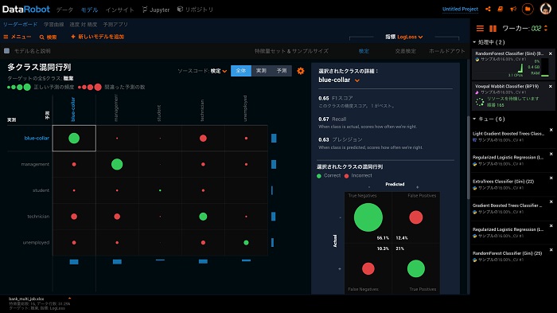Remove ExtraTrees Classifier from queue
The image size is (557, 313).
(551, 178)
